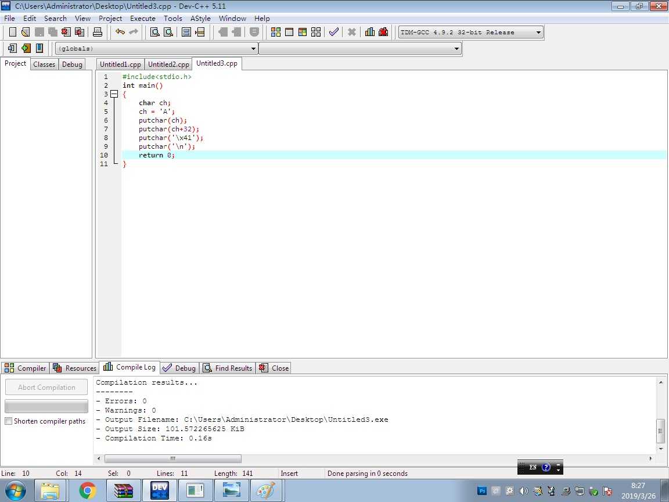669x502 pixels.
Task: Click the Delete Profiling Information icon
Action: click(383, 32)
